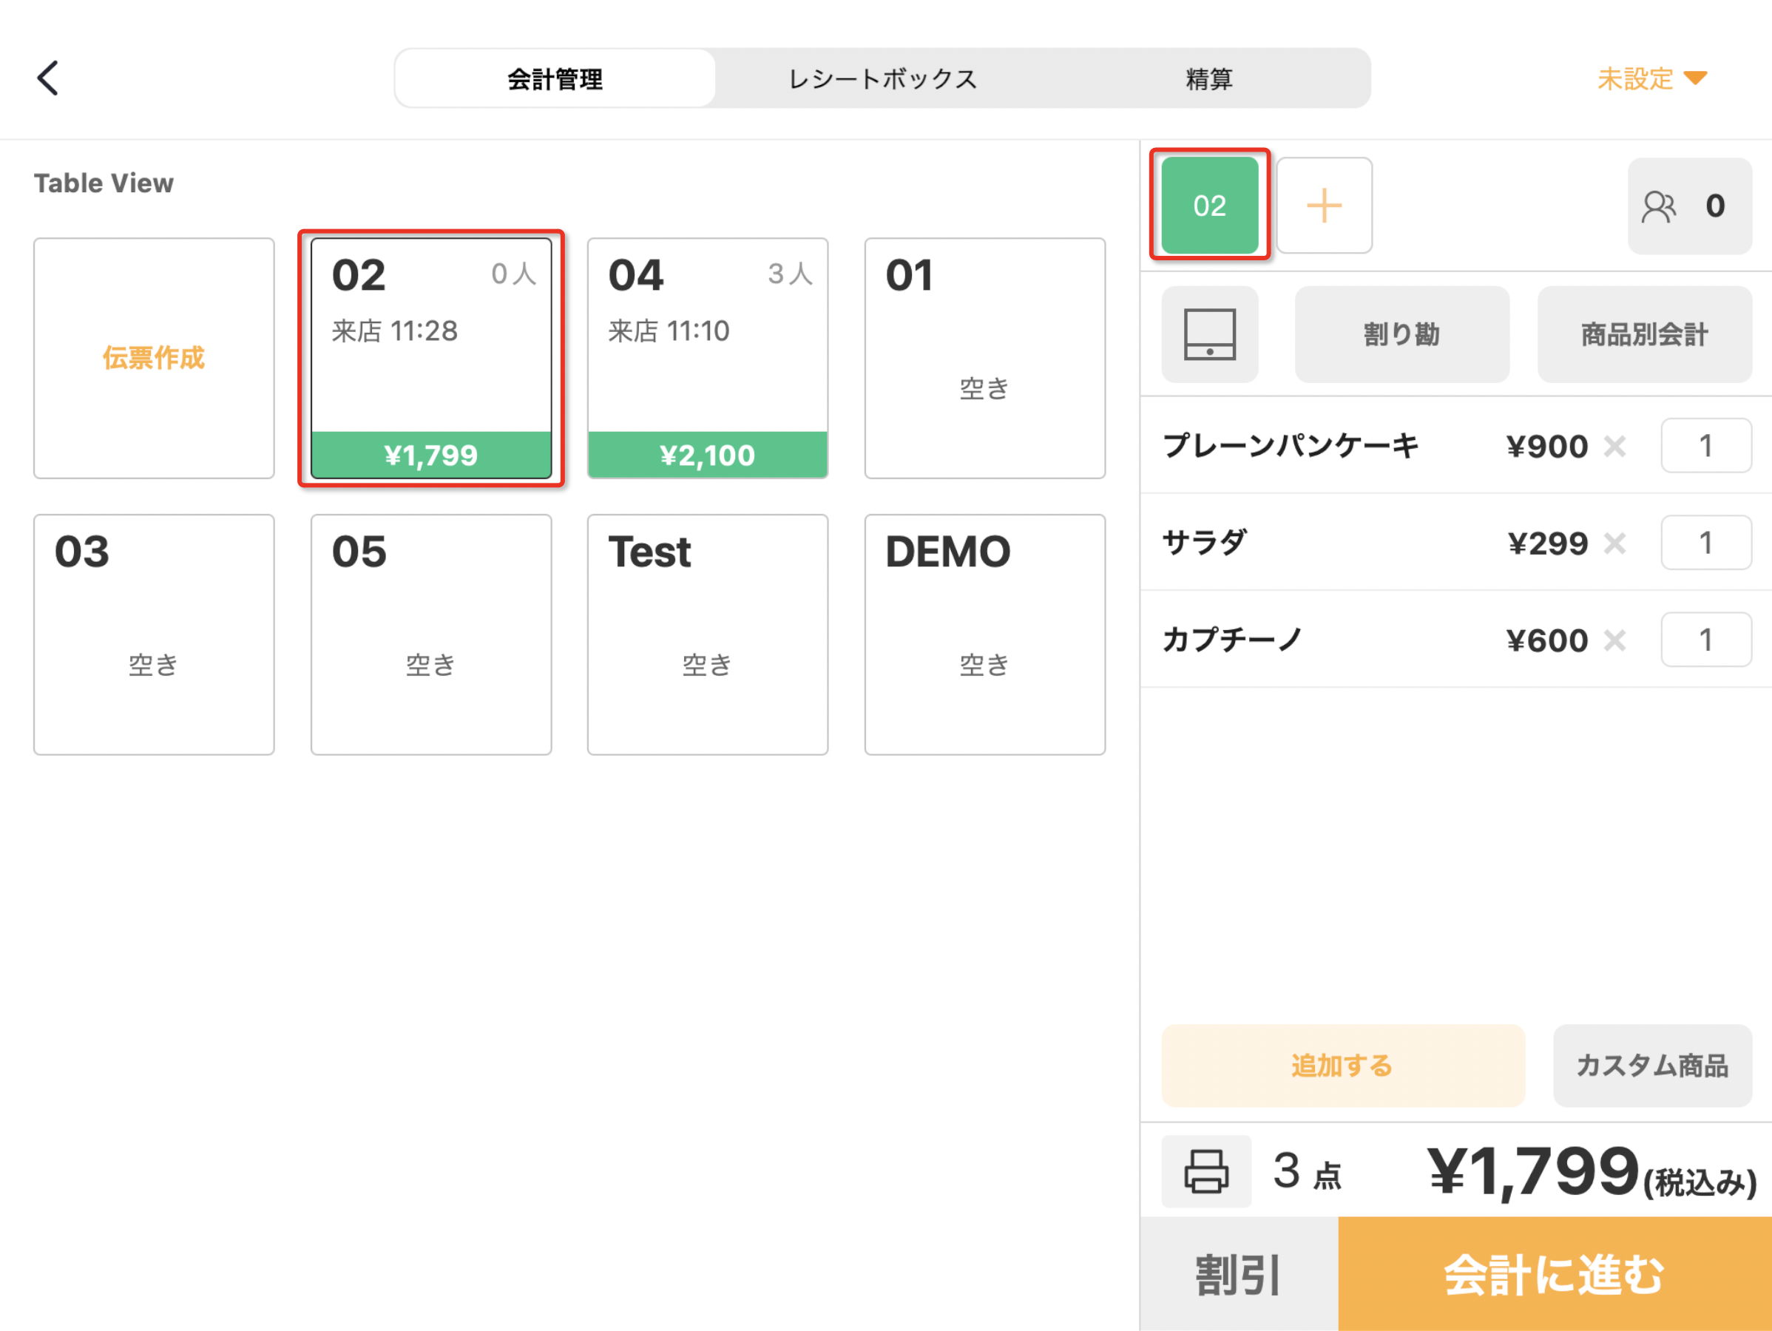Select table 04 card with ¥2,100
Screen dimensions: 1772x1331
[x=707, y=358]
